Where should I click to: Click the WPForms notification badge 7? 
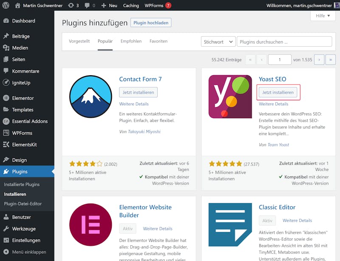168,6
